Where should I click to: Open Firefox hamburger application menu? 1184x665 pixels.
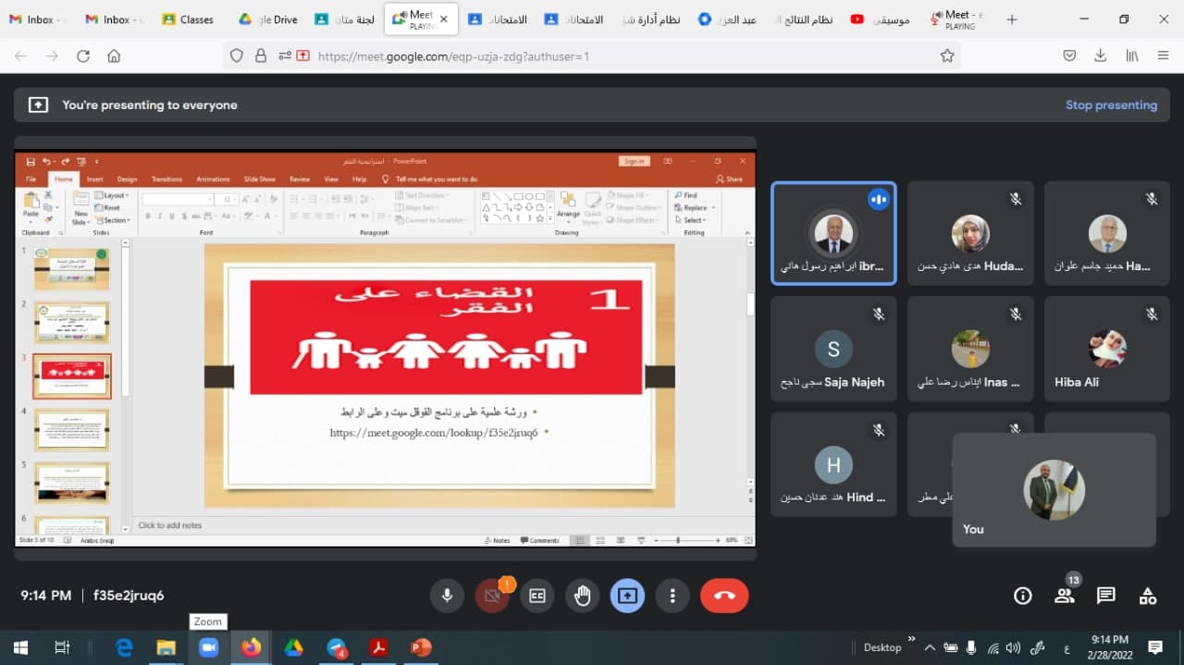pyautogui.click(x=1163, y=56)
